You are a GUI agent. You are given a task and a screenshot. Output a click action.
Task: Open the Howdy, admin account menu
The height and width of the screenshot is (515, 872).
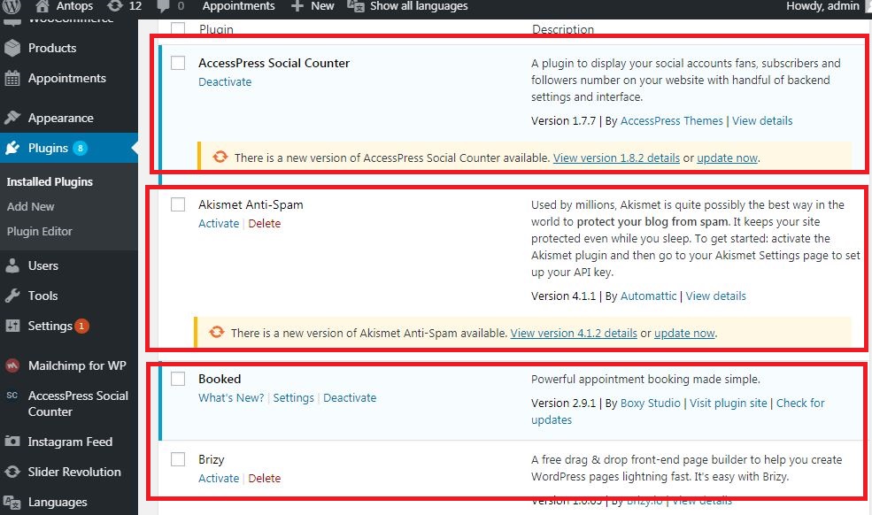point(822,6)
